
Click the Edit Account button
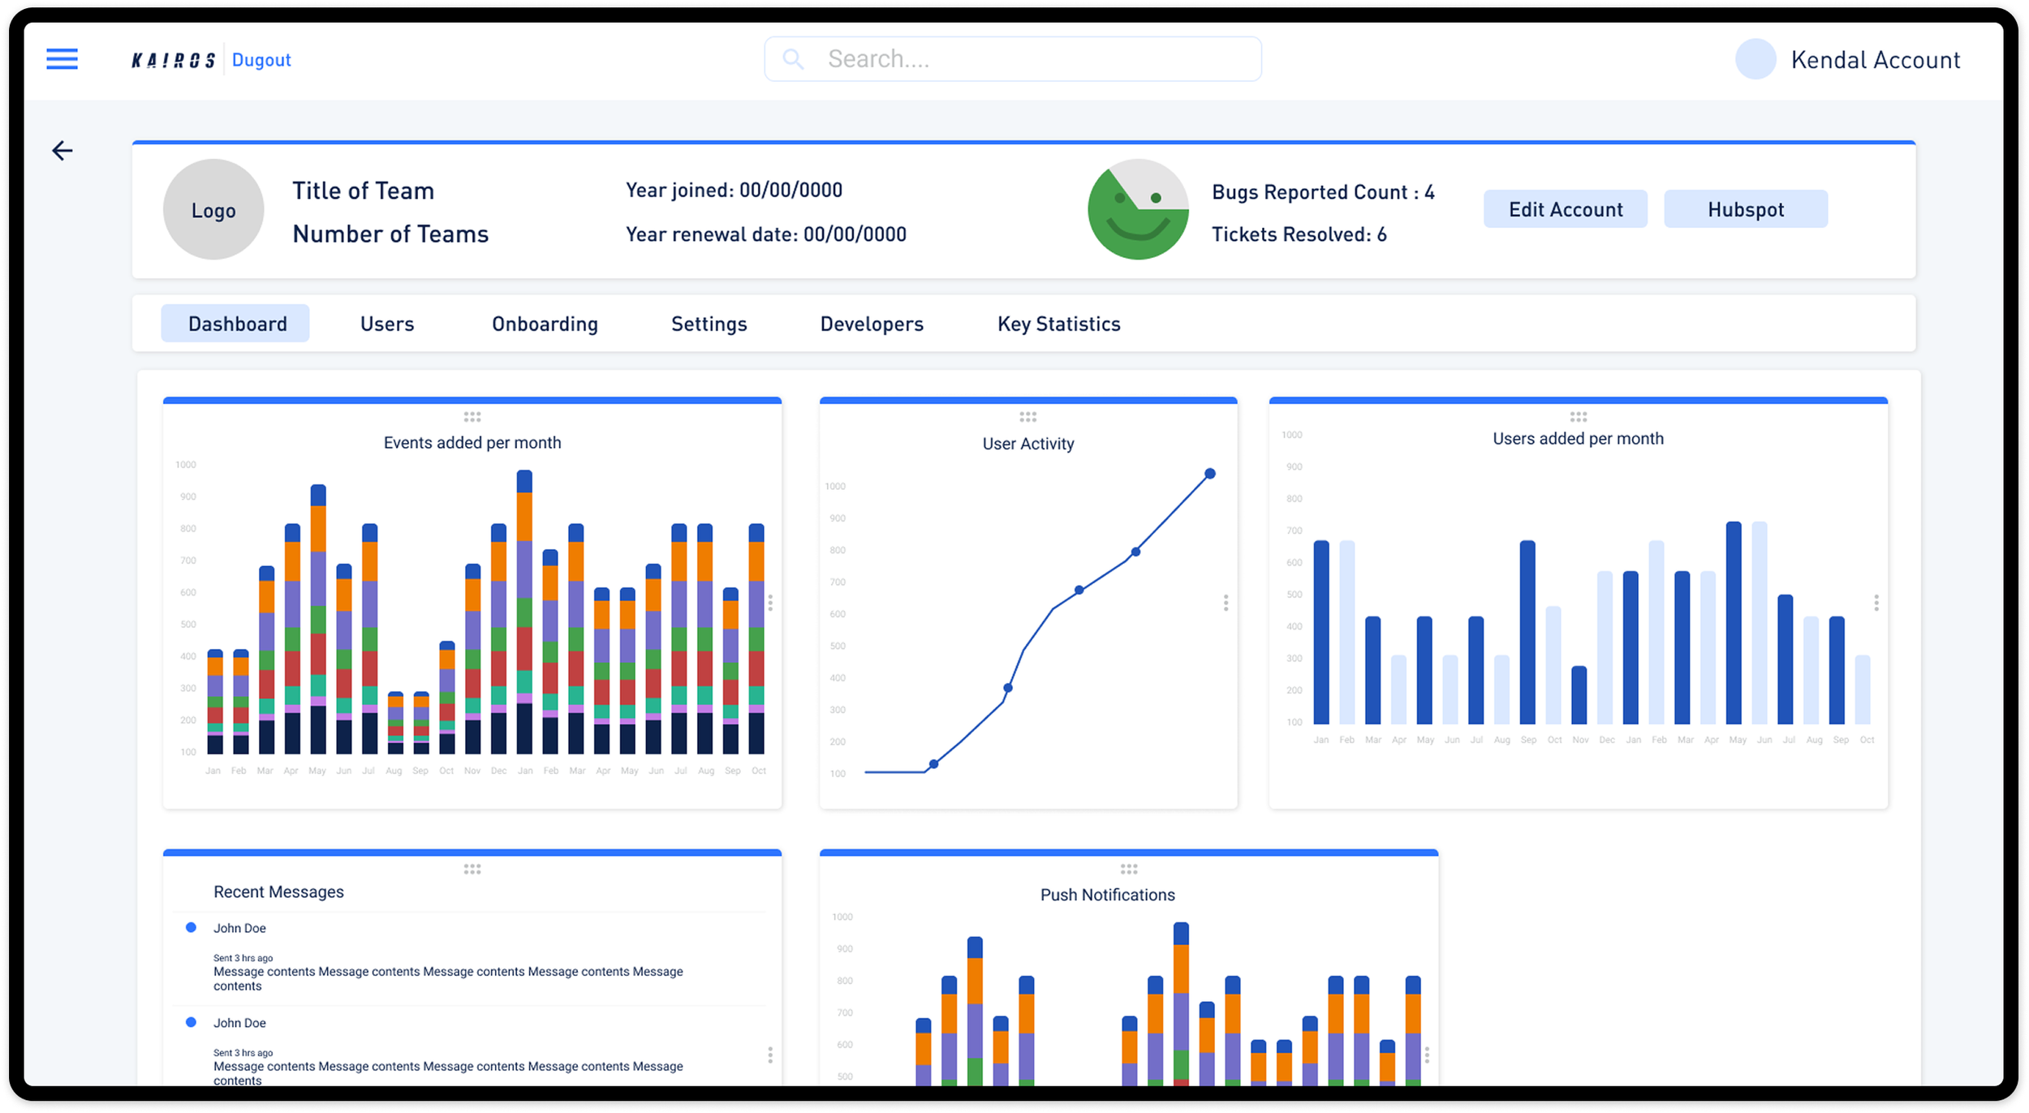coord(1565,209)
